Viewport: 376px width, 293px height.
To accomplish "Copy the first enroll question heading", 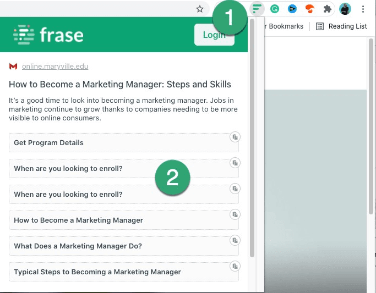I will tap(235, 163).
